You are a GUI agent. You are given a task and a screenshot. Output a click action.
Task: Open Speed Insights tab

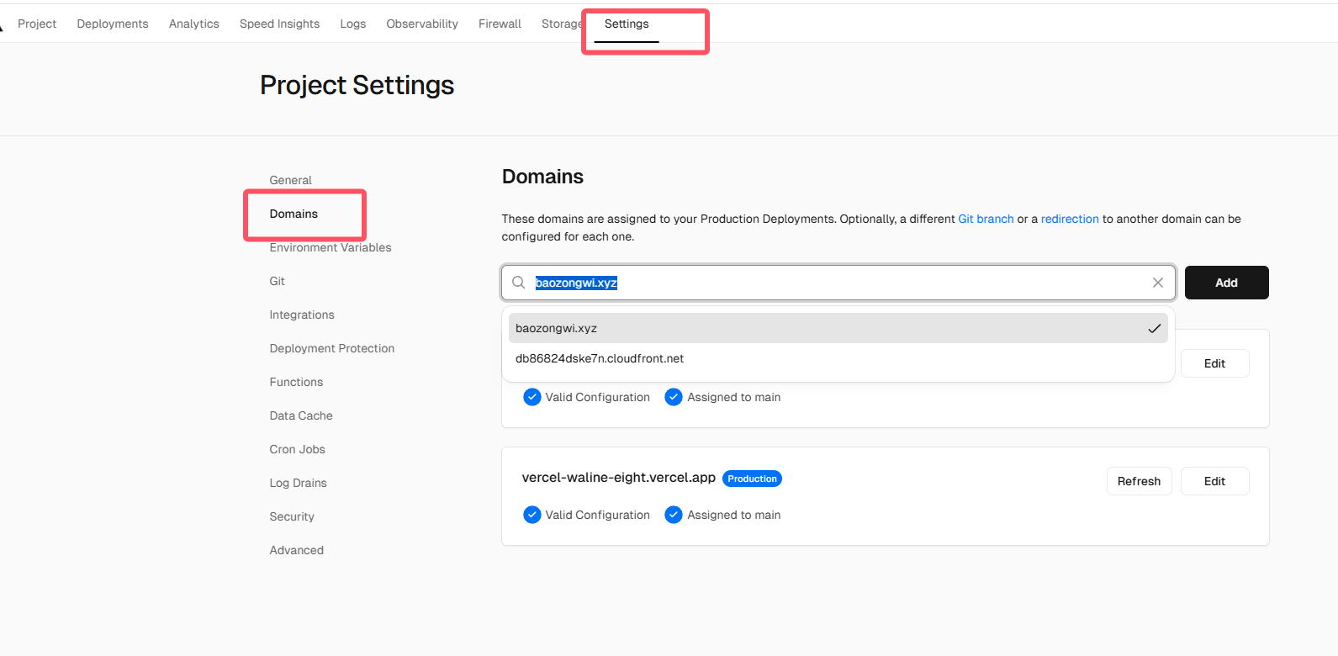(x=279, y=24)
